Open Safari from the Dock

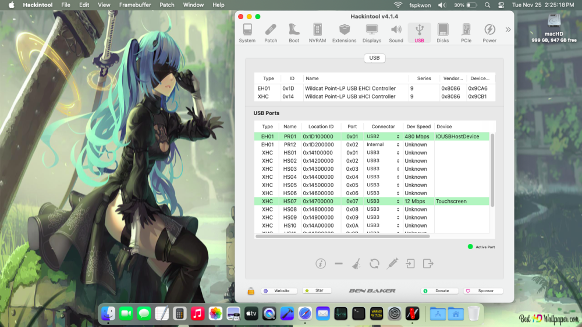pyautogui.click(x=305, y=314)
